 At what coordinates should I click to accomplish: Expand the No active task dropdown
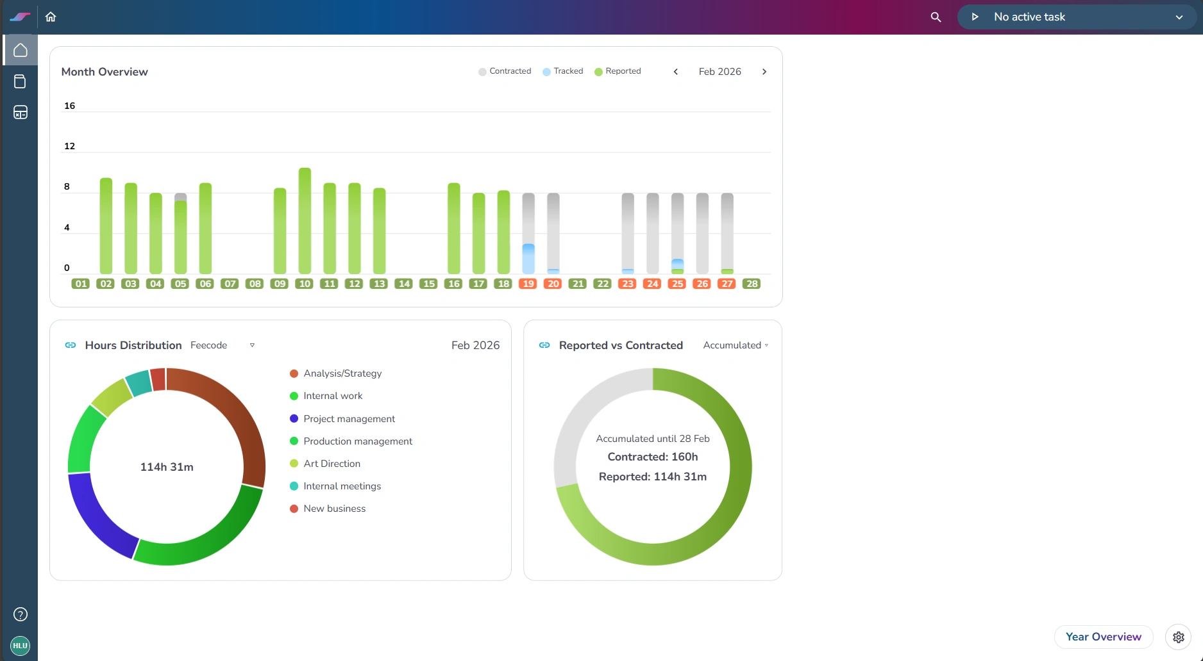tap(1179, 17)
